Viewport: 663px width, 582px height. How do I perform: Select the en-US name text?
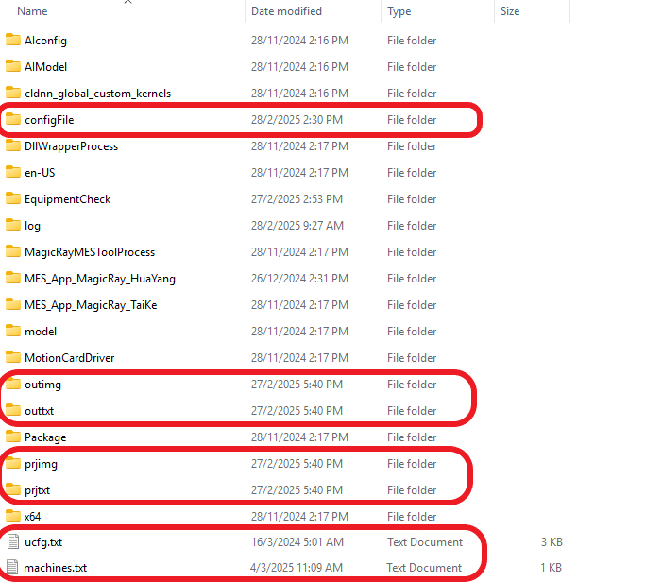40,173
